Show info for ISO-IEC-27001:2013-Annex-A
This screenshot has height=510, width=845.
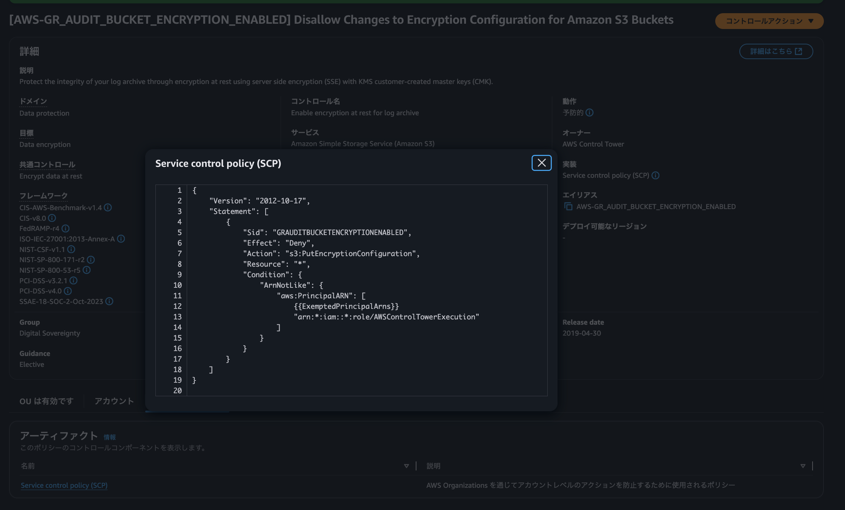pos(121,239)
